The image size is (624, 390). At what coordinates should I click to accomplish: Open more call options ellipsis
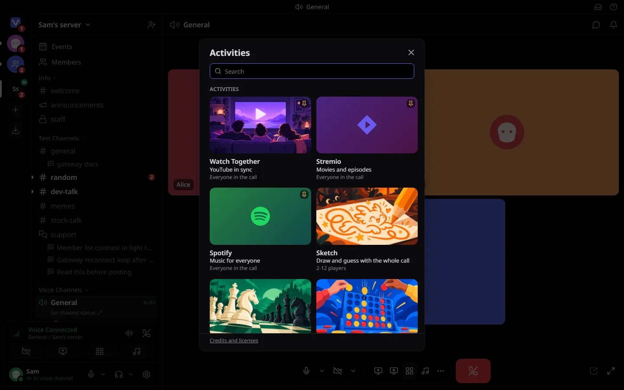point(441,371)
